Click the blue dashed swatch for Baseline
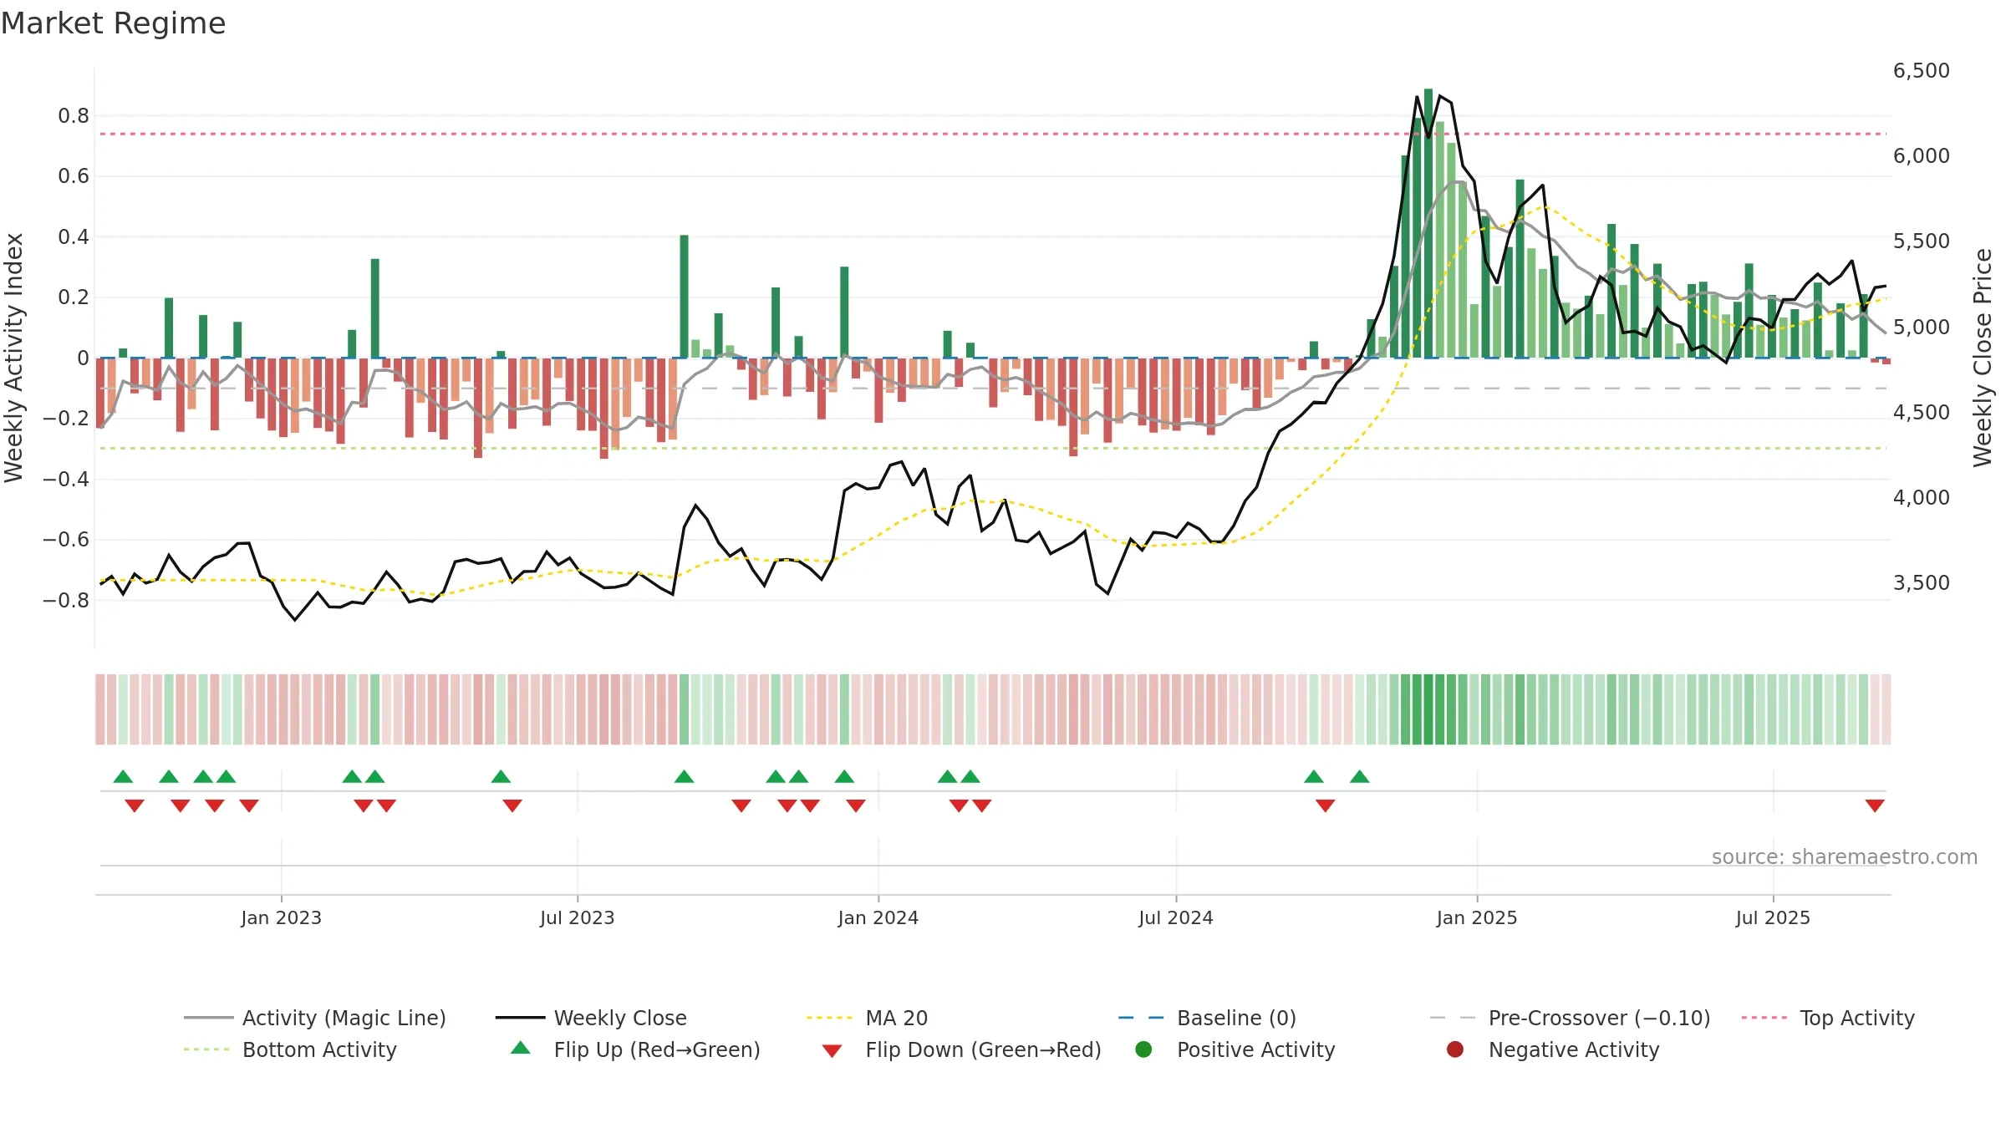This screenshot has height=1128, width=2006. [1141, 1018]
